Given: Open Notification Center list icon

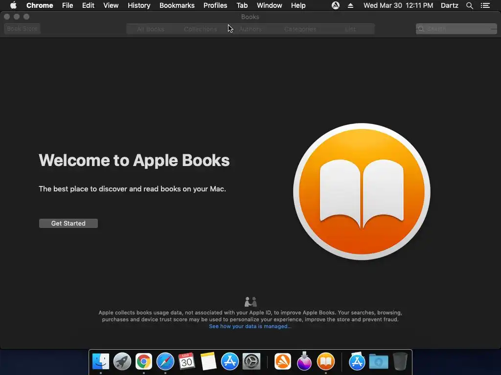Looking at the screenshot, I should (485, 5).
